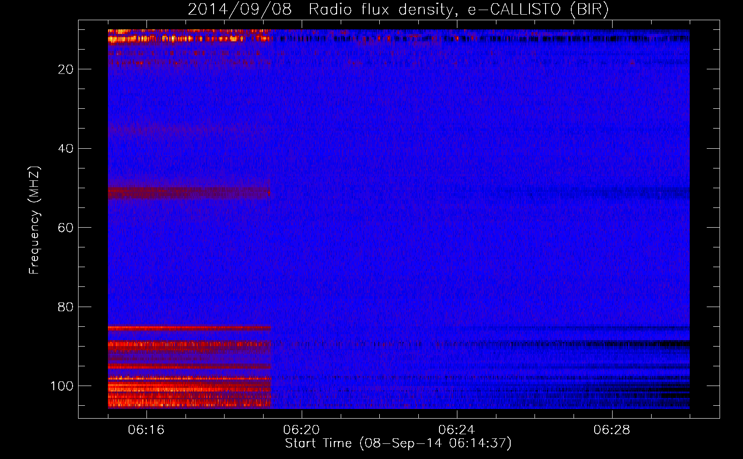Click the 06:24 time tick label
This screenshot has width=743, height=459.
pos(456,430)
